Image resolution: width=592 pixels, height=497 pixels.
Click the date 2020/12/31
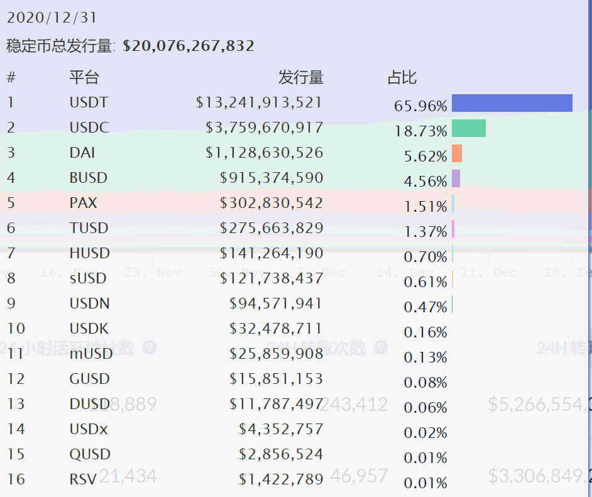(x=52, y=18)
